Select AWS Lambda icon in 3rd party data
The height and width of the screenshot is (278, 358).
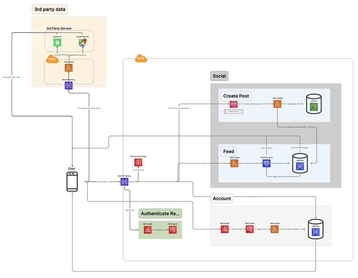69,68
